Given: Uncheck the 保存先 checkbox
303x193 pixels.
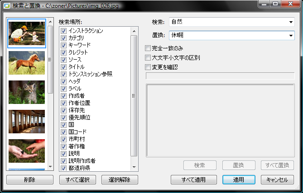Looking at the screenshot, I should coord(63,110).
